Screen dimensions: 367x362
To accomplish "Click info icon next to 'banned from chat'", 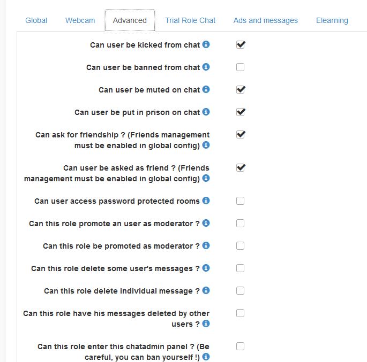I will [x=206, y=67].
